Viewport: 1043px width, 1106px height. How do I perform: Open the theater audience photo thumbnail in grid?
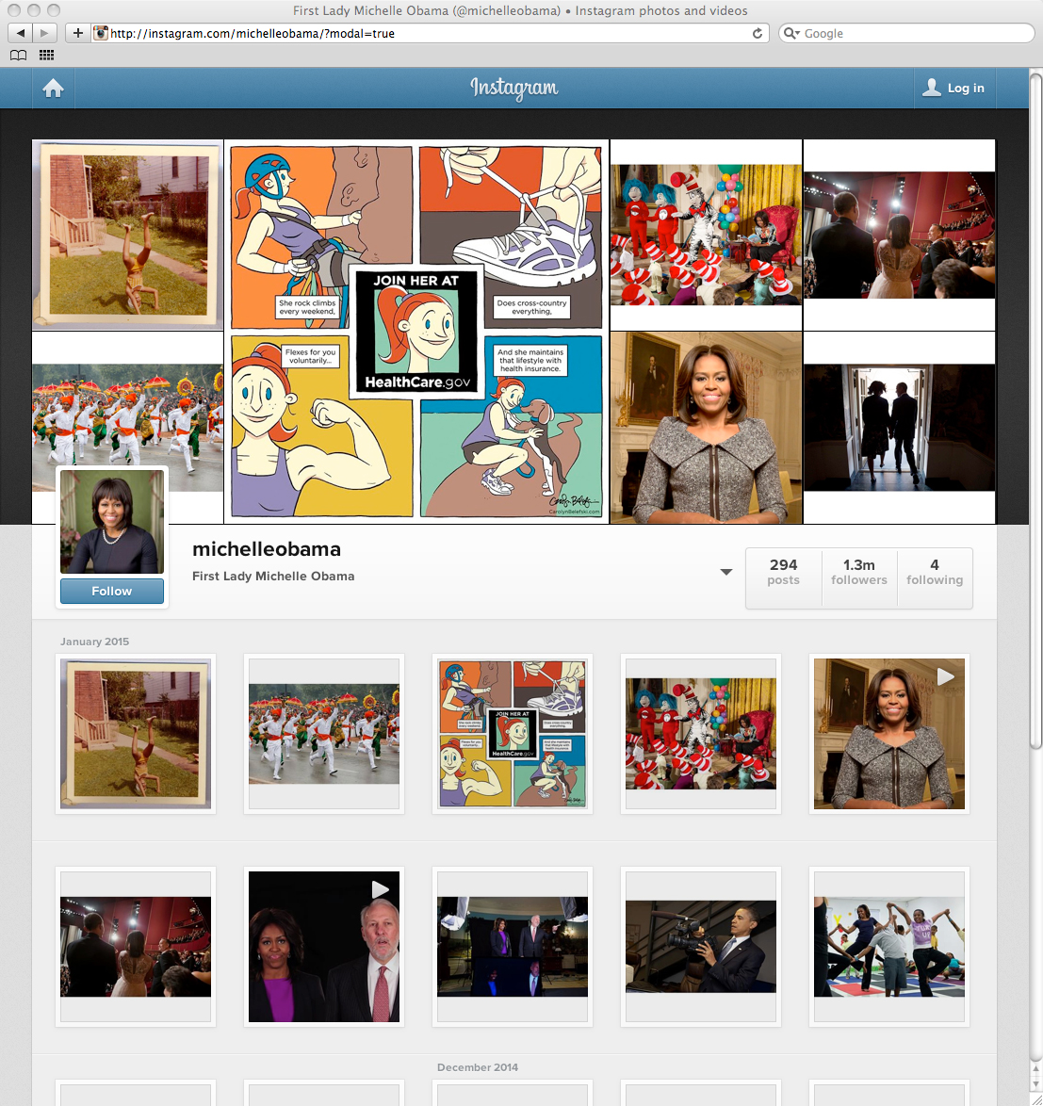pyautogui.click(x=136, y=947)
